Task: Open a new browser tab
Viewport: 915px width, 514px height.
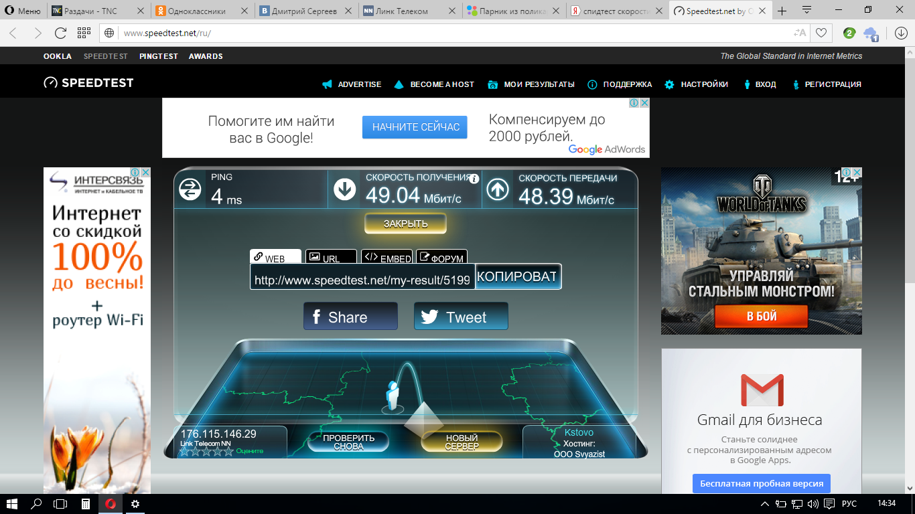Action: [x=782, y=11]
